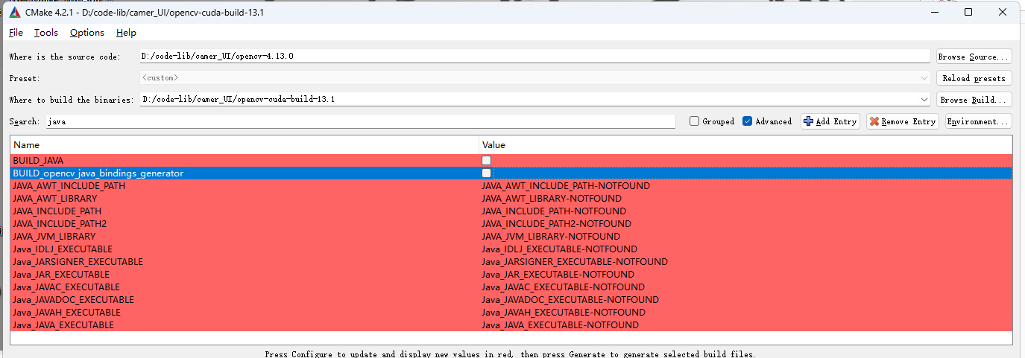Click the JAVA_JVM_LIBRARY-NOTFOUND value

point(551,237)
